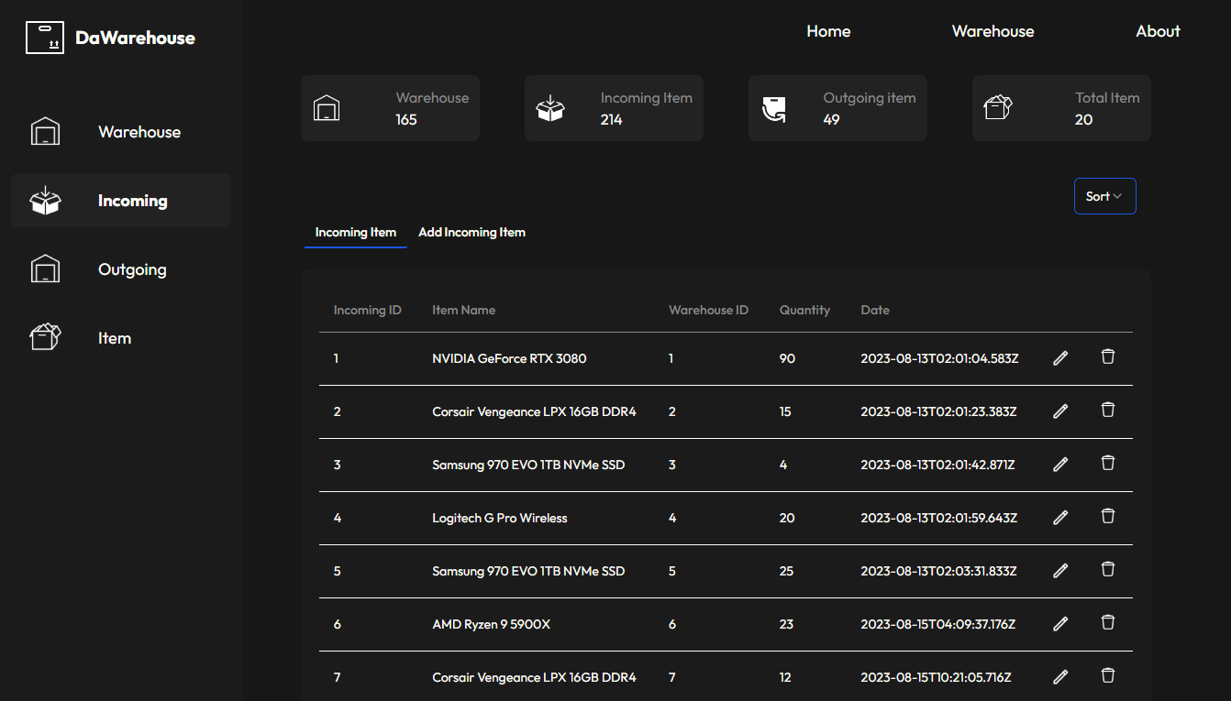Viewport: 1231px width, 701px height.
Task: Click pencil icon for incoming ID 2
Action: [x=1060, y=411]
